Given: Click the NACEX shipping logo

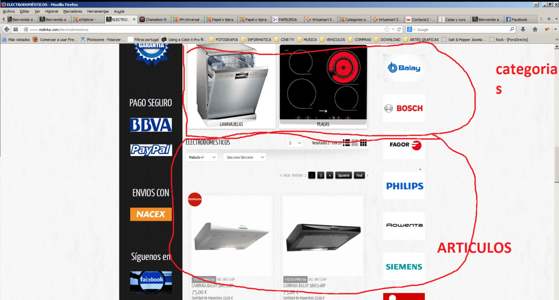Looking at the screenshot, I should (151, 214).
